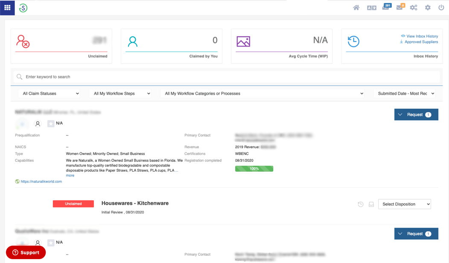
Task: Click the Claimed by You label
Action: [x=203, y=56]
